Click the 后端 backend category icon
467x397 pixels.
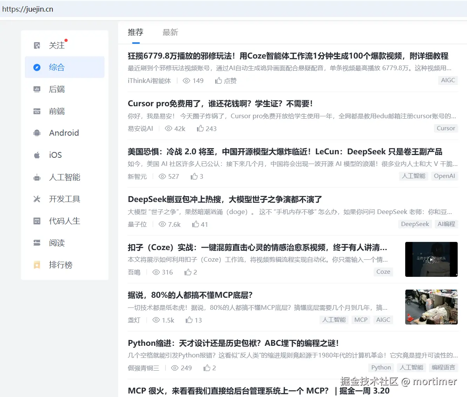click(x=37, y=90)
